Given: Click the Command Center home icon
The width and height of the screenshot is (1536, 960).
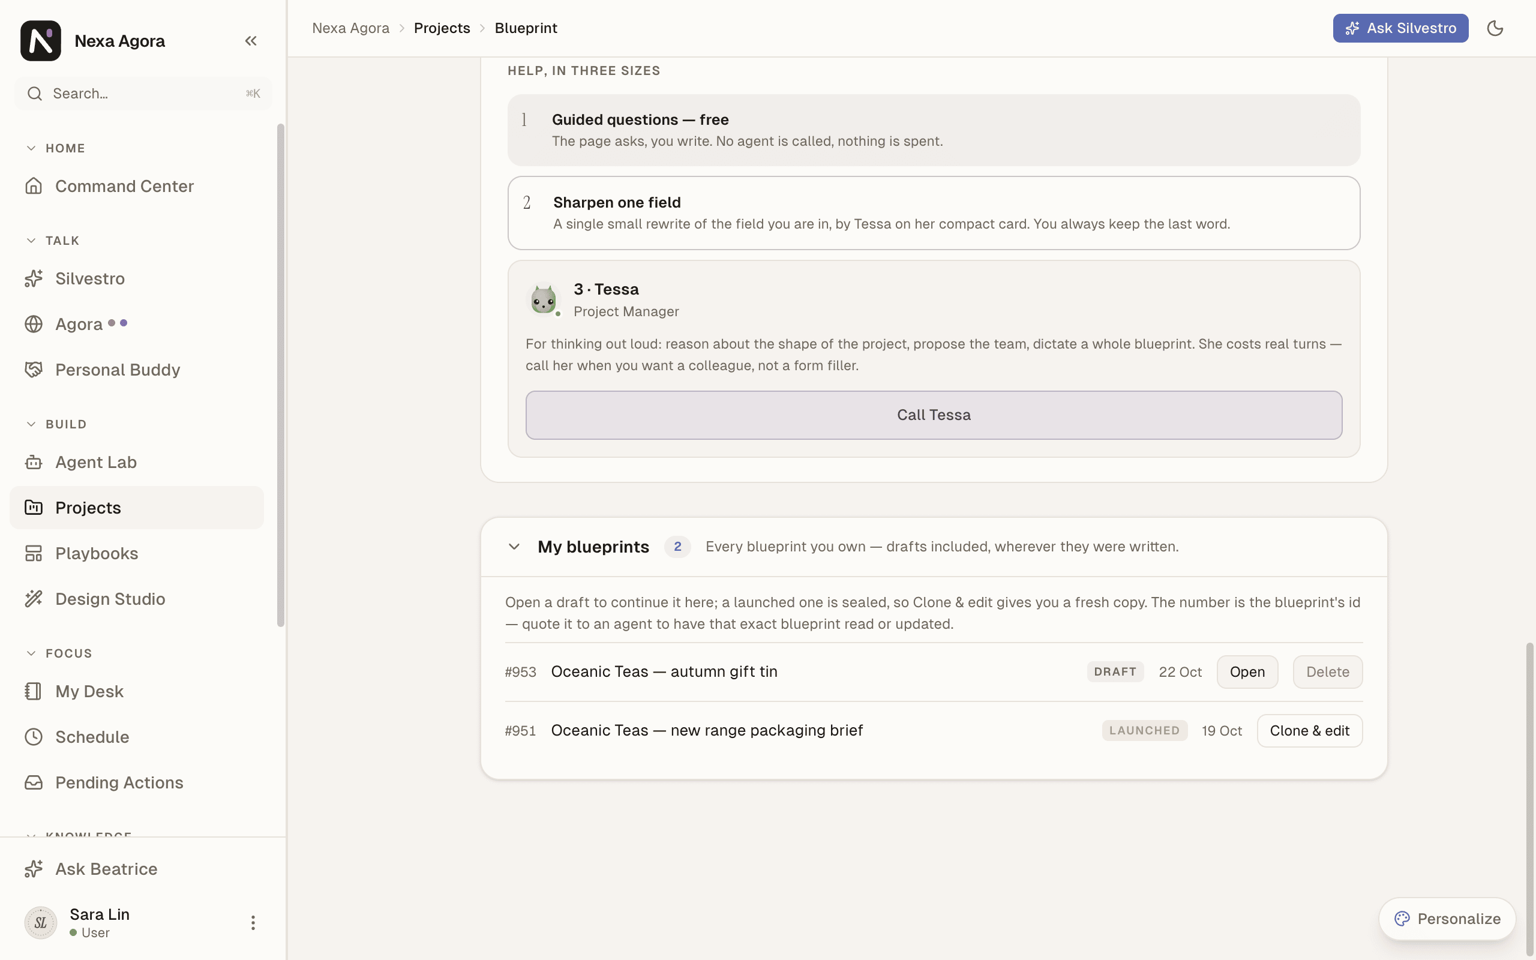Looking at the screenshot, I should 34,186.
